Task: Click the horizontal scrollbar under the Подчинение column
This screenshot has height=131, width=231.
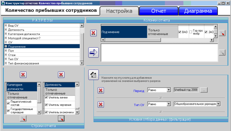Action: click(157, 40)
